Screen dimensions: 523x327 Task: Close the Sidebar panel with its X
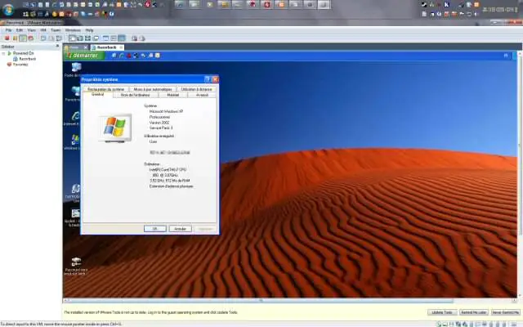(x=57, y=46)
